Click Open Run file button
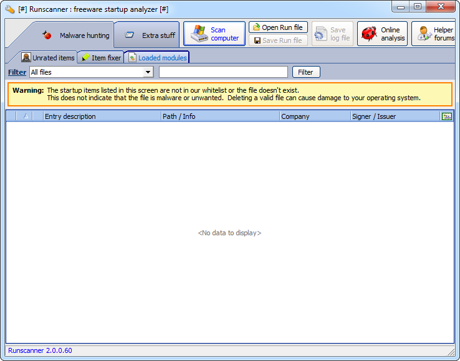 coord(278,27)
